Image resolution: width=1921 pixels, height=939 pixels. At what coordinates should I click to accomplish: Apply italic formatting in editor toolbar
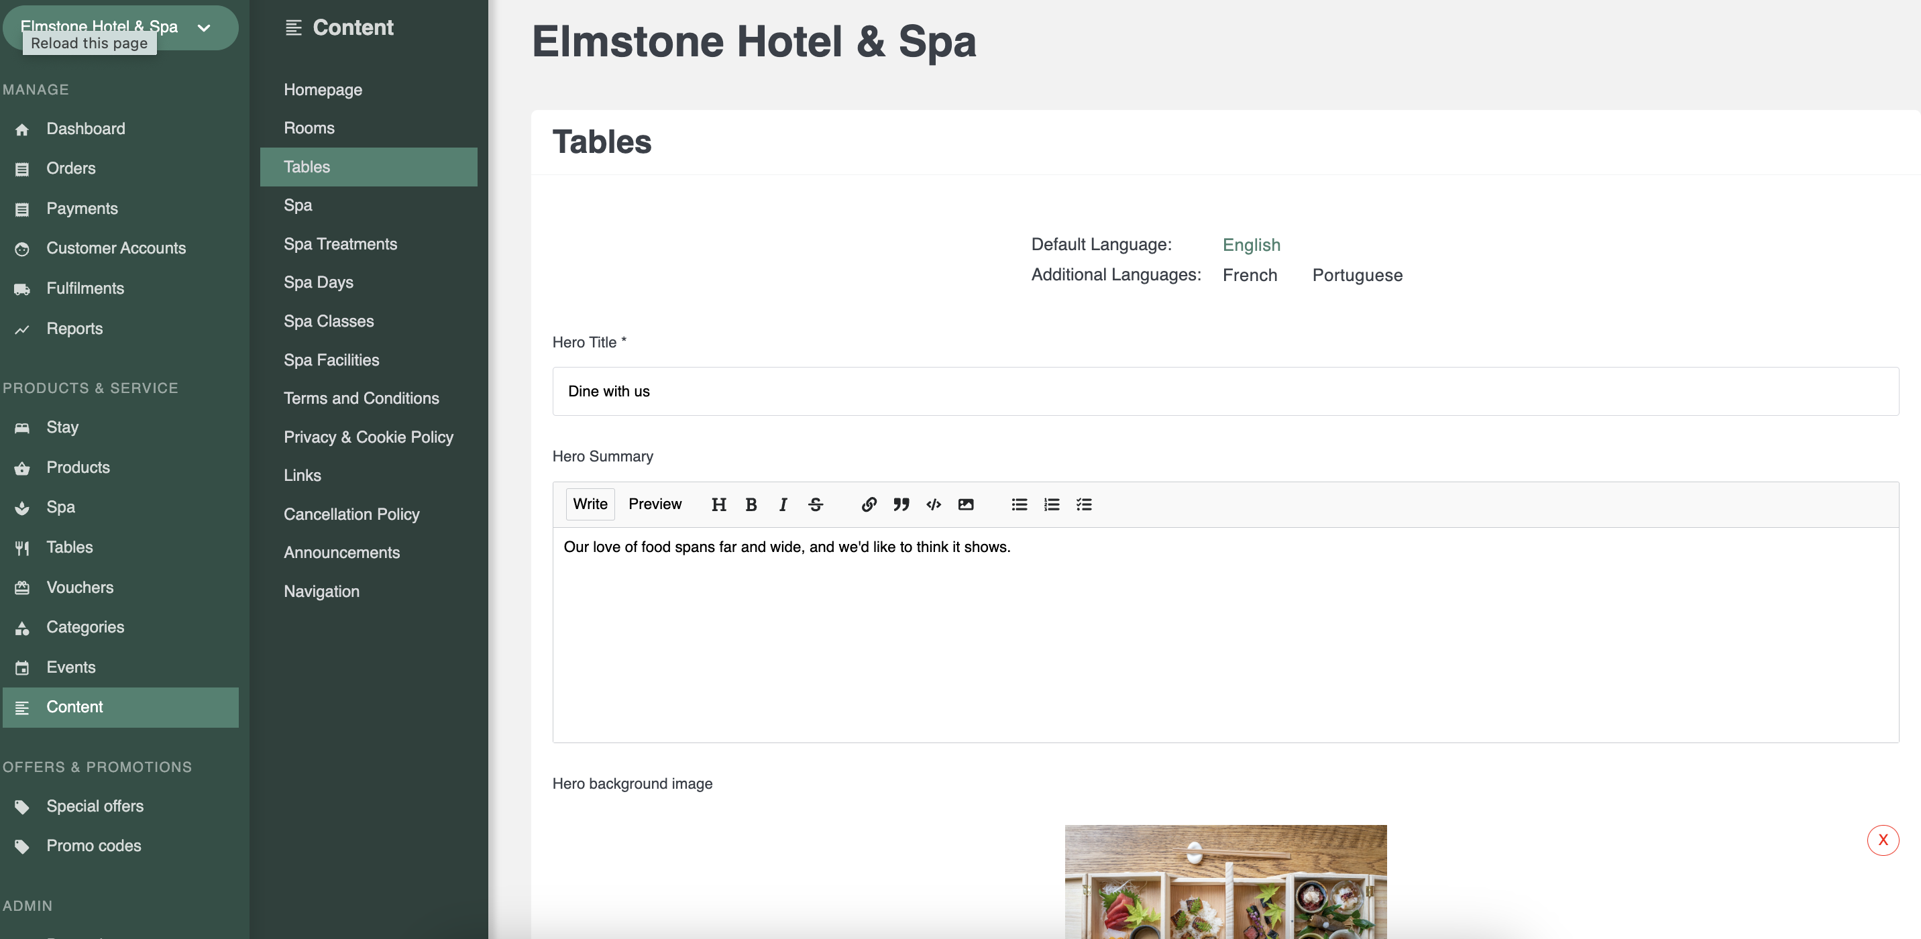[x=783, y=505]
